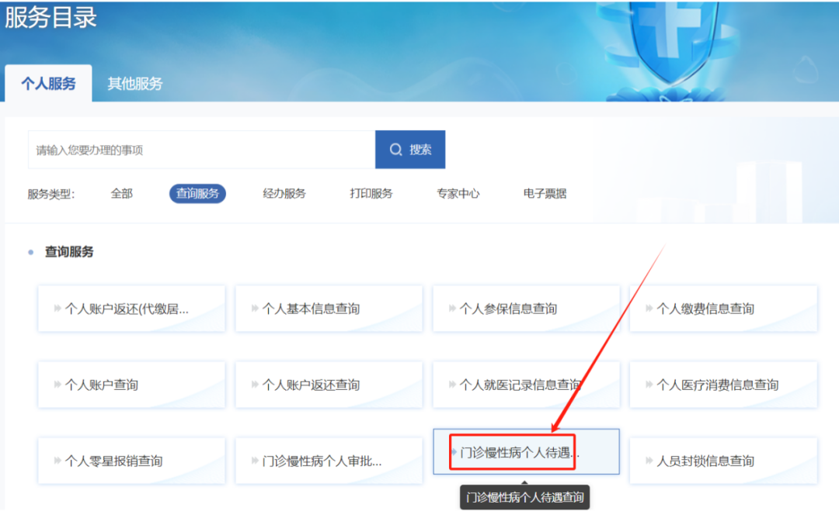
Task: Select the 全部 service type filter
Action: click(x=122, y=194)
